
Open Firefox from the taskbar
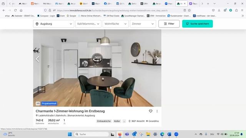[x=120, y=134]
